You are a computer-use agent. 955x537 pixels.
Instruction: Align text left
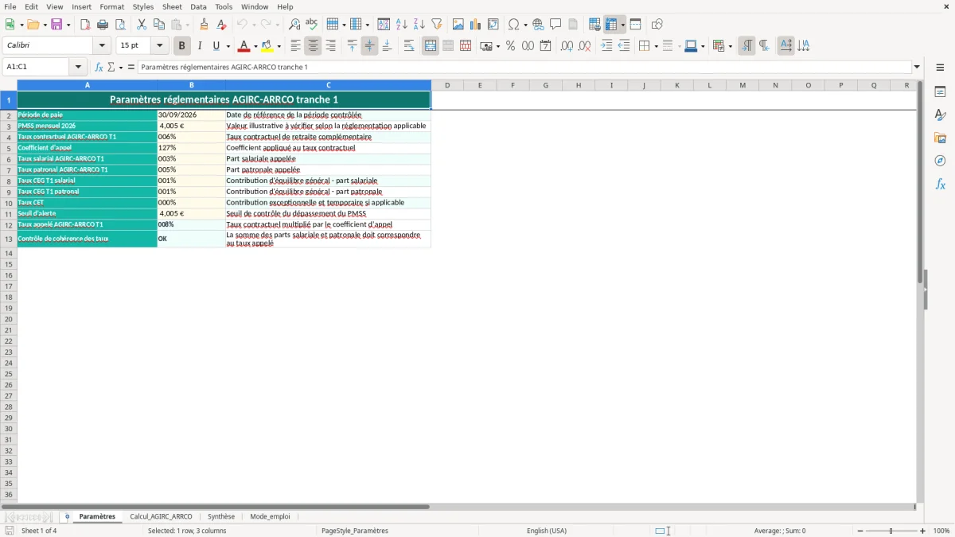[x=295, y=46]
